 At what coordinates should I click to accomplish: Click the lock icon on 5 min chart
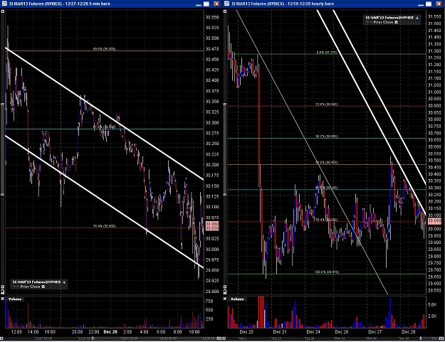[x=2, y=292]
